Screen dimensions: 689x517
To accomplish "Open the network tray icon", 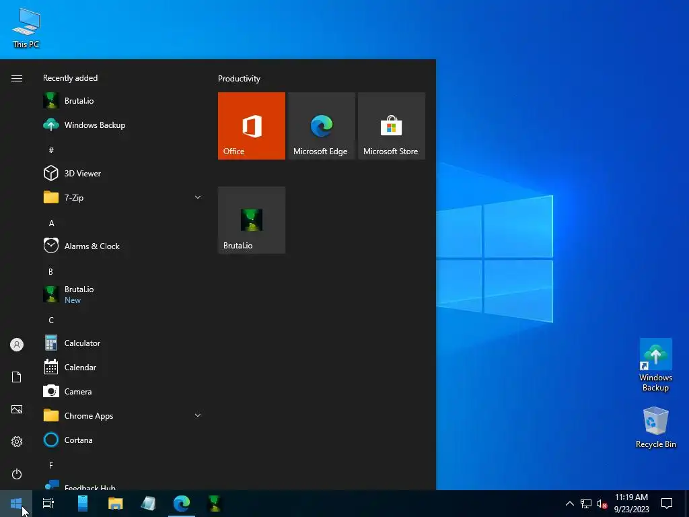I will tap(586, 504).
